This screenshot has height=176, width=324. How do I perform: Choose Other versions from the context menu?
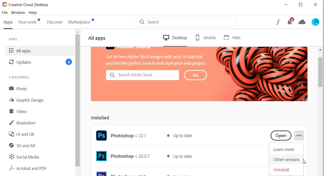[x=286, y=160]
